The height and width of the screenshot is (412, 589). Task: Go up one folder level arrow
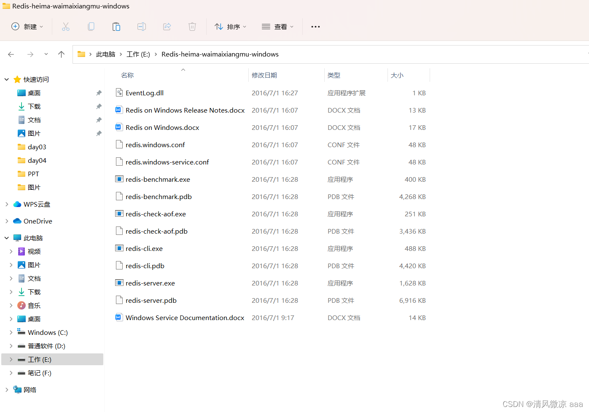(61, 54)
